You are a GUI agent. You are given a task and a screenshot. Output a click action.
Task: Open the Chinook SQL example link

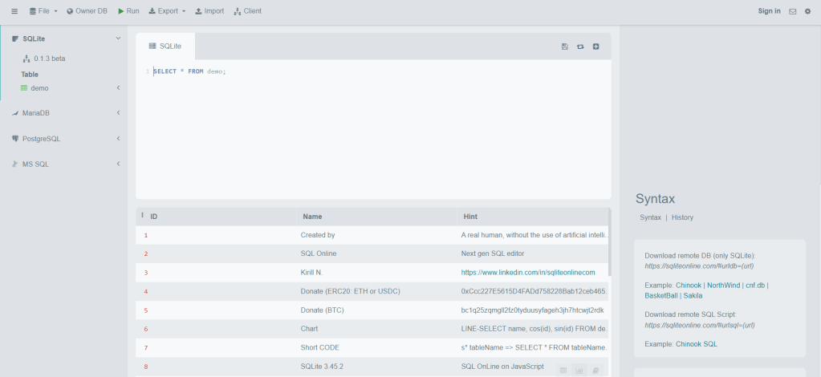click(697, 344)
